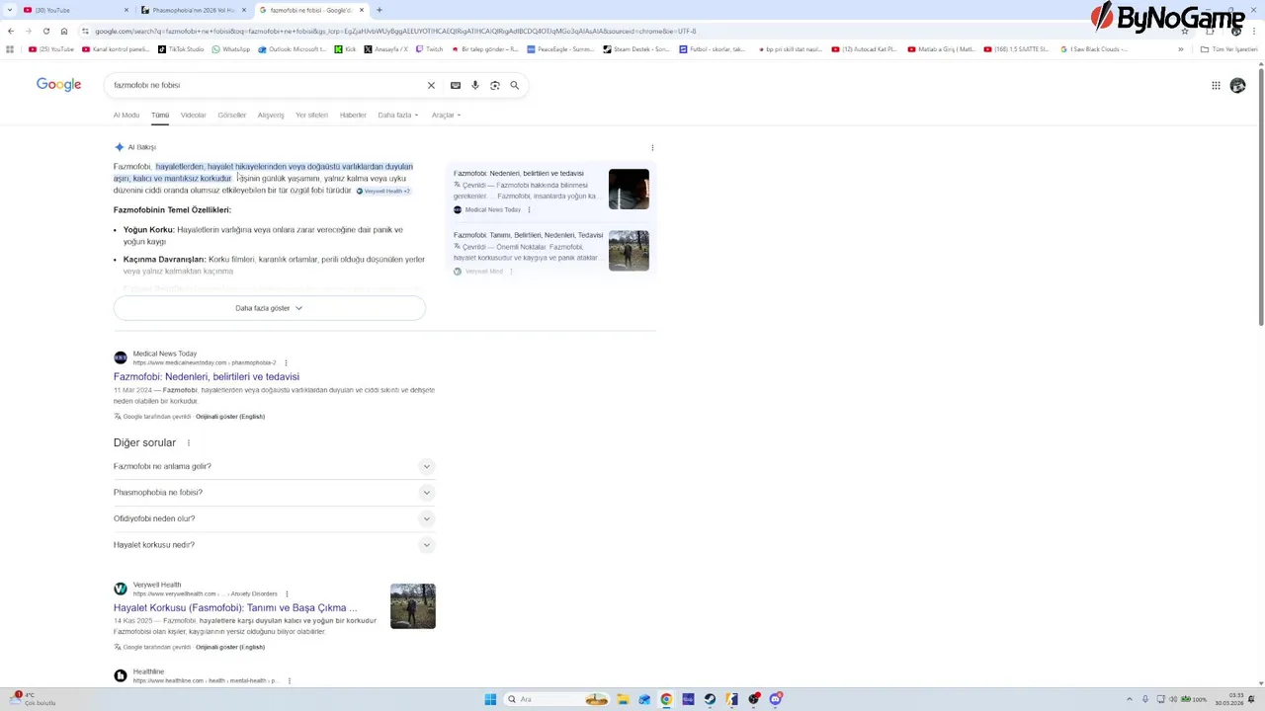Image resolution: width=1265 pixels, height=711 pixels.
Task: Open Windows Start menu
Action: [490, 699]
